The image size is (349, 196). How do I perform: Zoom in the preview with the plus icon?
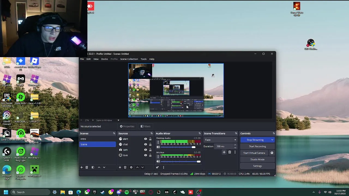pyautogui.click(x=93, y=120)
